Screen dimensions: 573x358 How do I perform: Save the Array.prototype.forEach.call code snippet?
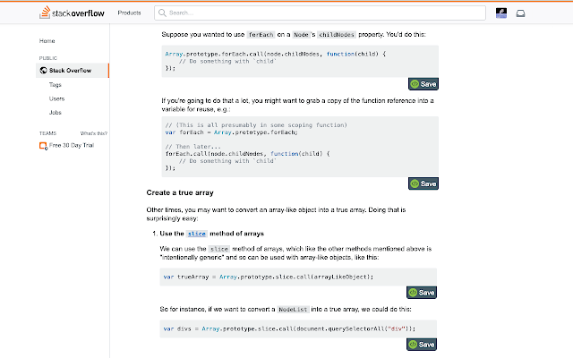(x=423, y=84)
